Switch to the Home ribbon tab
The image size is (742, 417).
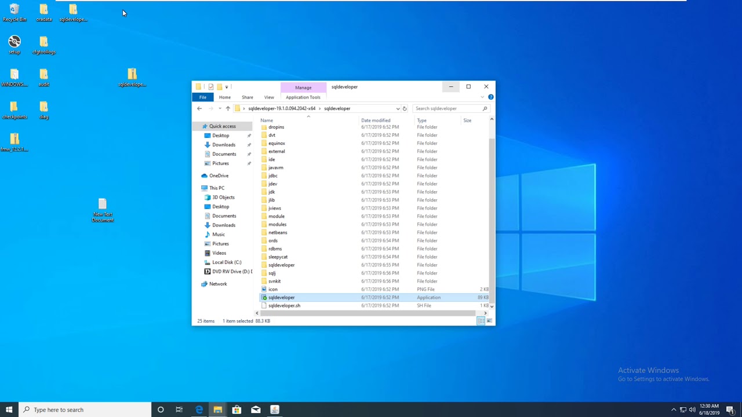pos(224,97)
